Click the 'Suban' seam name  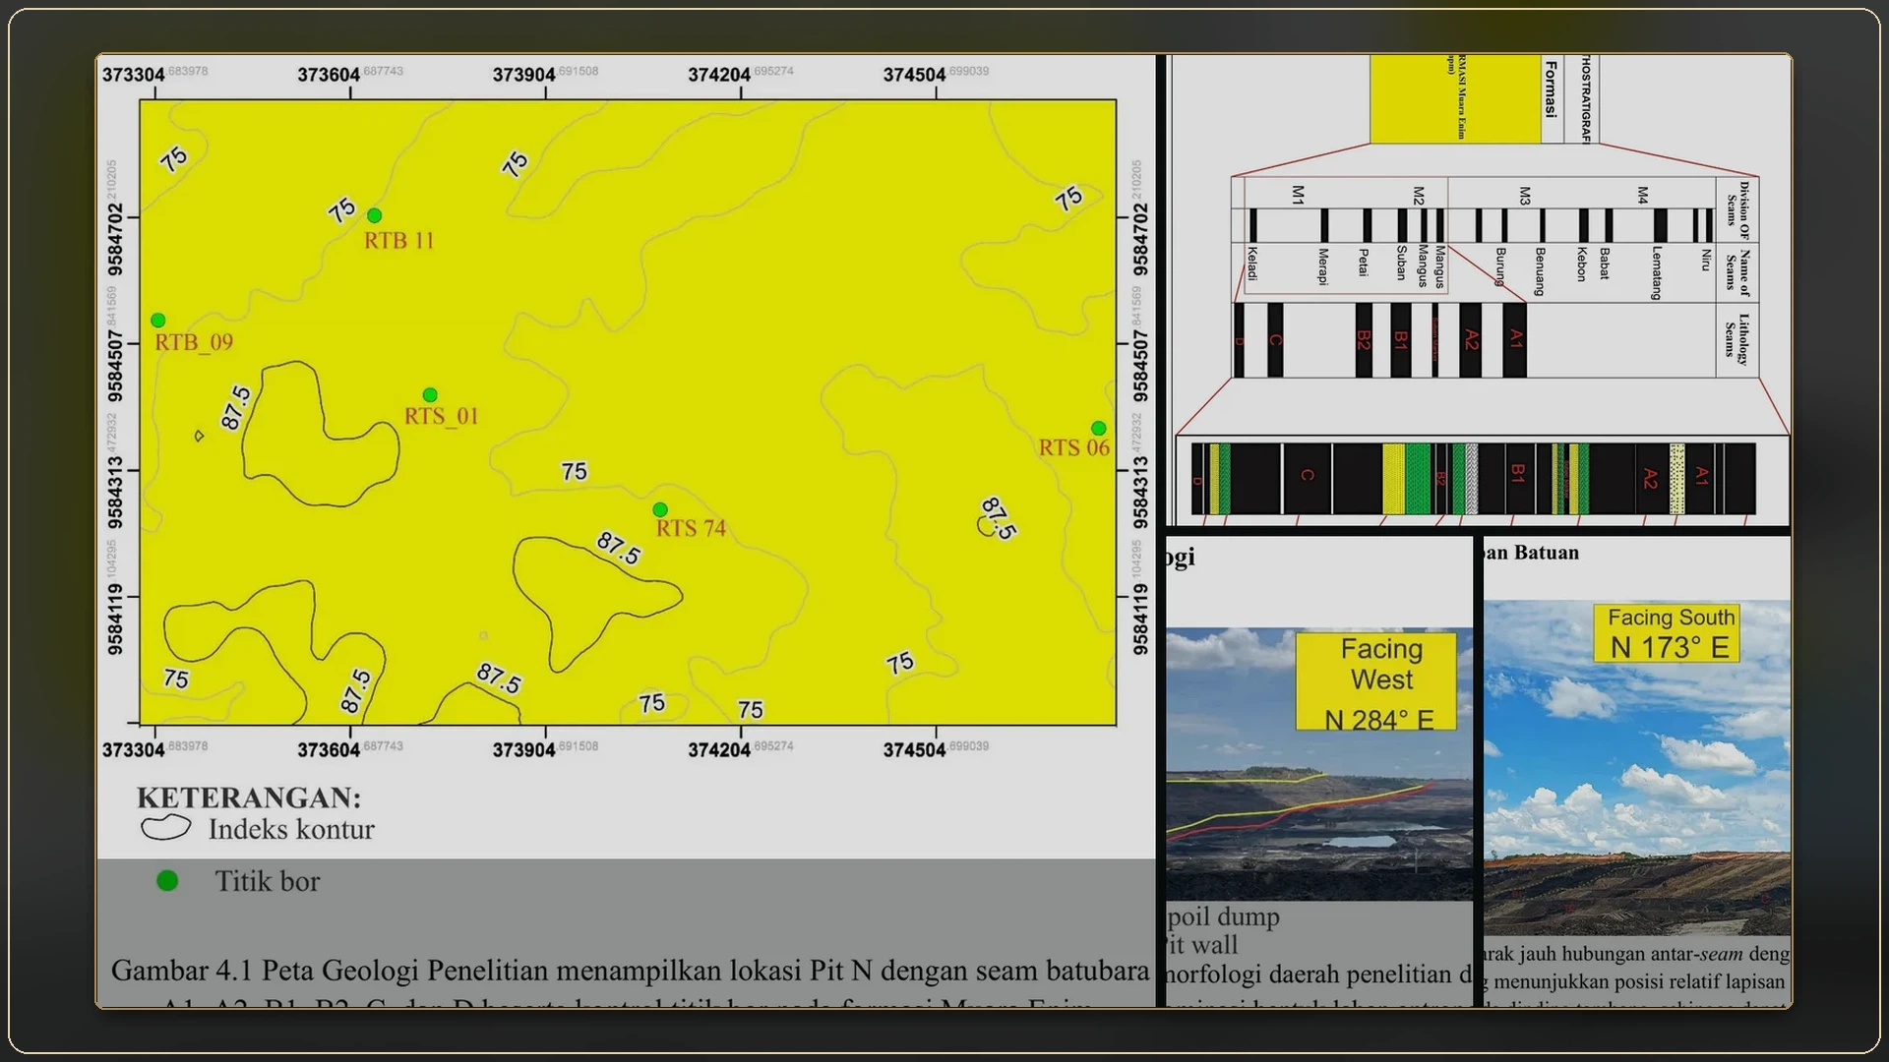1402,263
